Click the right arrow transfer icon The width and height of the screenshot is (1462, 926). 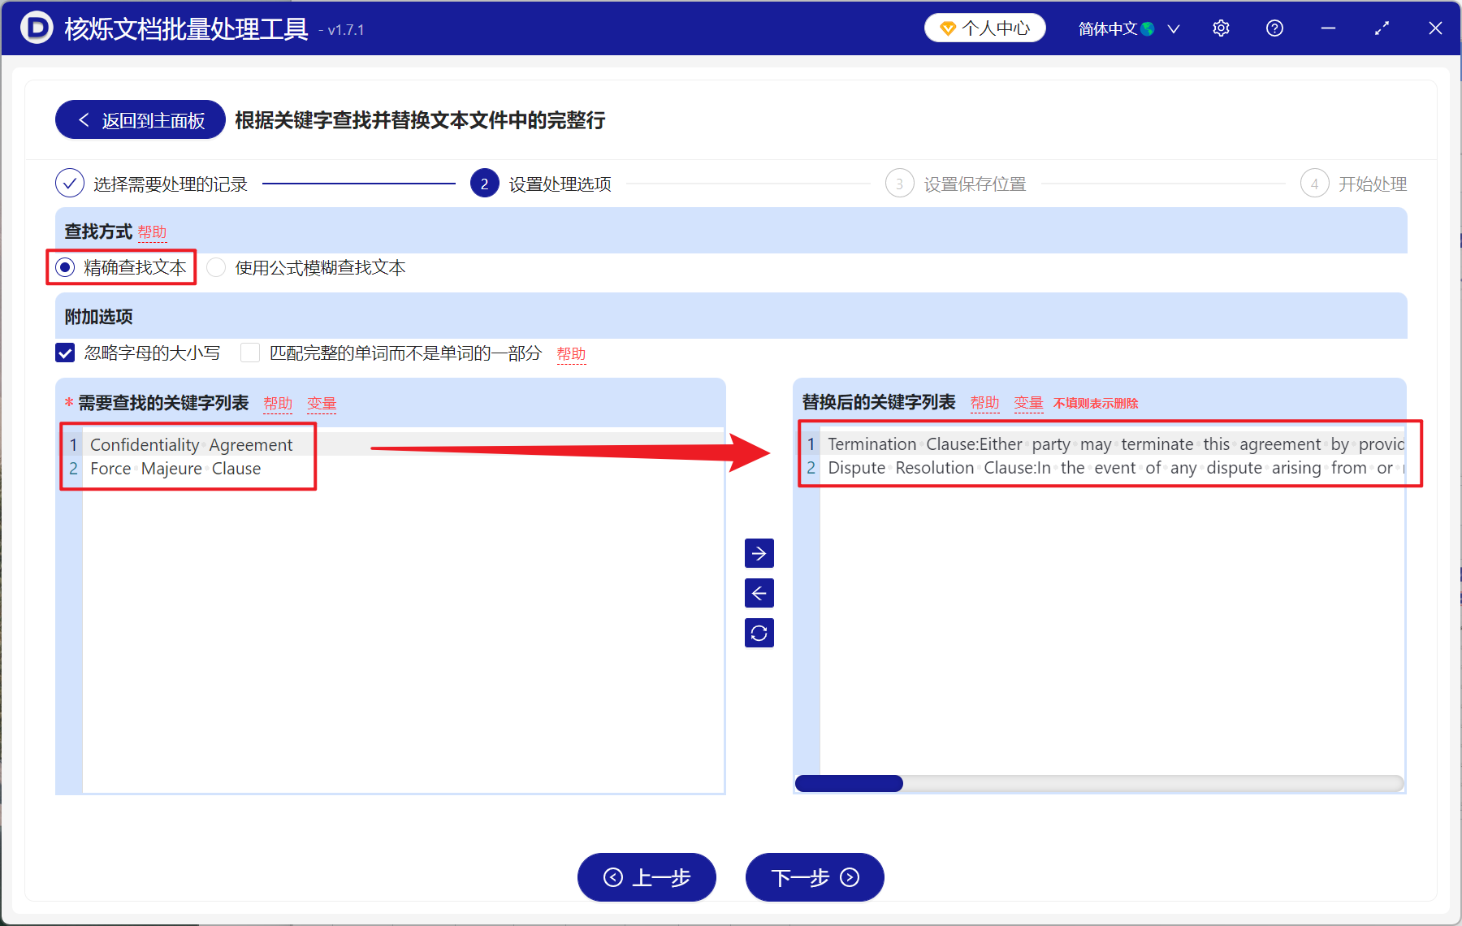(x=759, y=553)
